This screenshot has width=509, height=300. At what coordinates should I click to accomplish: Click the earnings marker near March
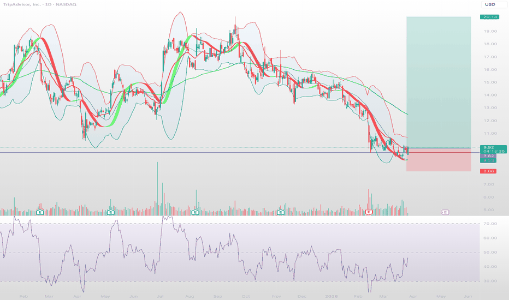click(40, 212)
